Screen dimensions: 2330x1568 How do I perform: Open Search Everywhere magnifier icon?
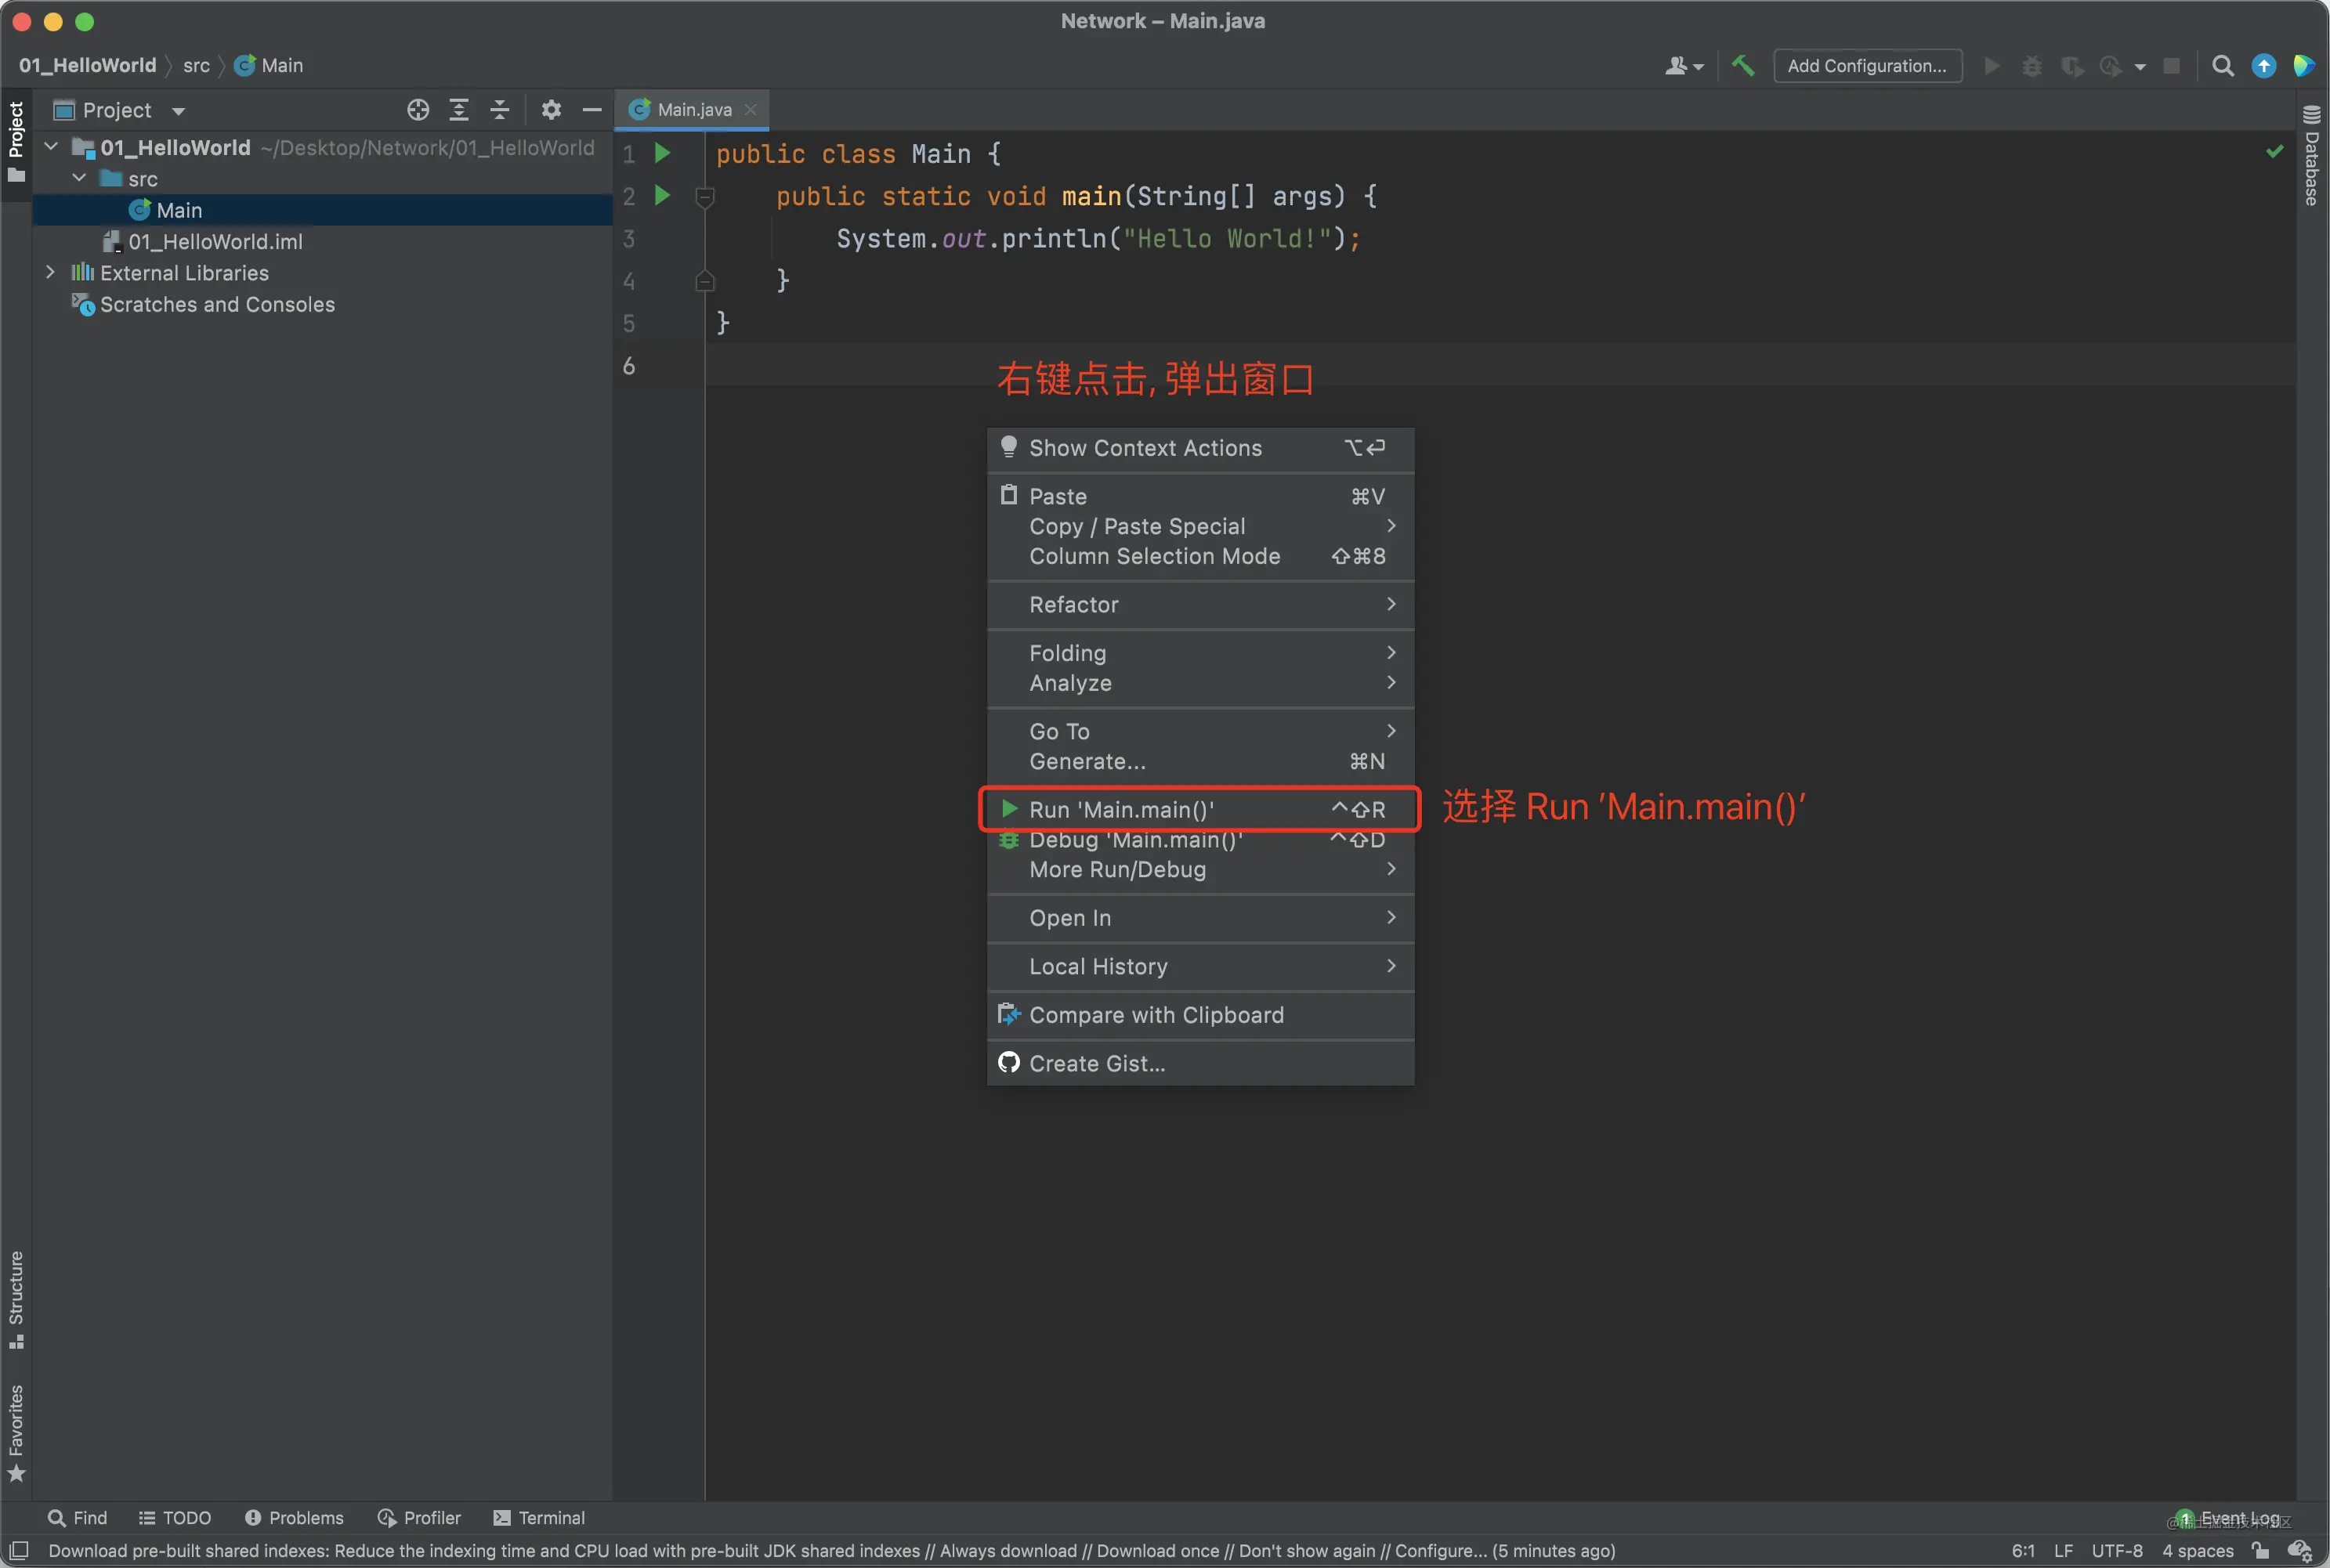point(2222,66)
